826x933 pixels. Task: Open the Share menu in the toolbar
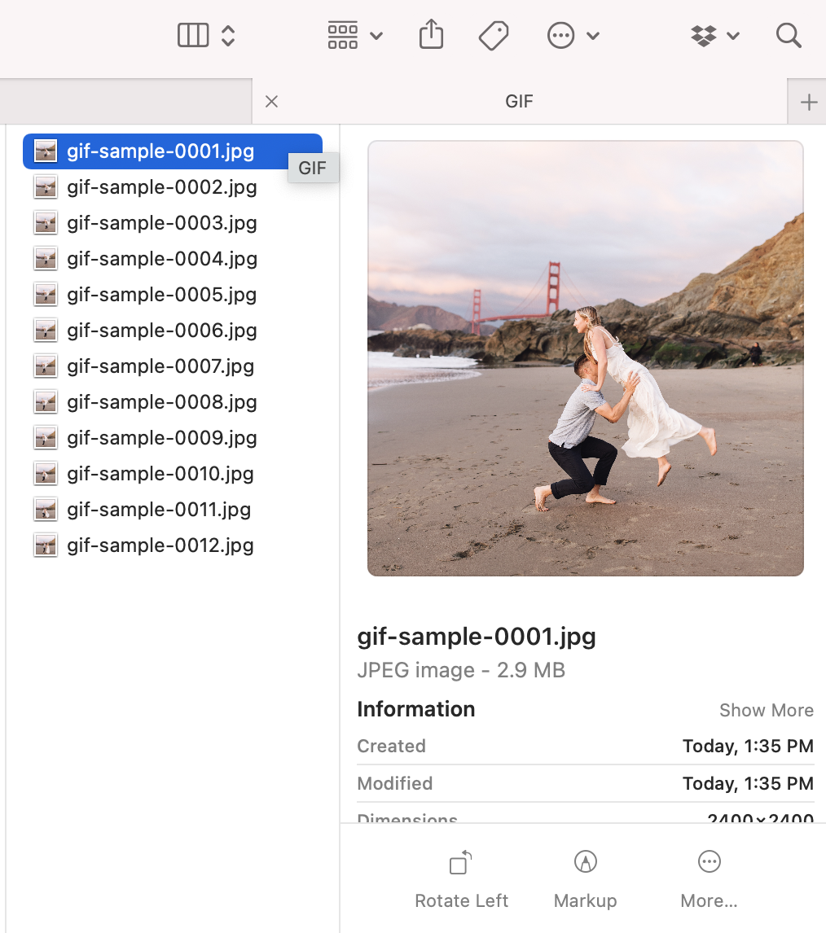coord(431,35)
